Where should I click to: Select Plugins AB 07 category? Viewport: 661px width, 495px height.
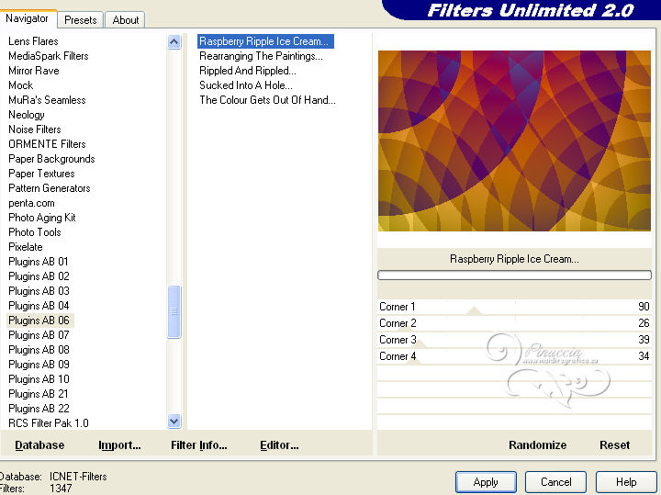click(x=39, y=335)
